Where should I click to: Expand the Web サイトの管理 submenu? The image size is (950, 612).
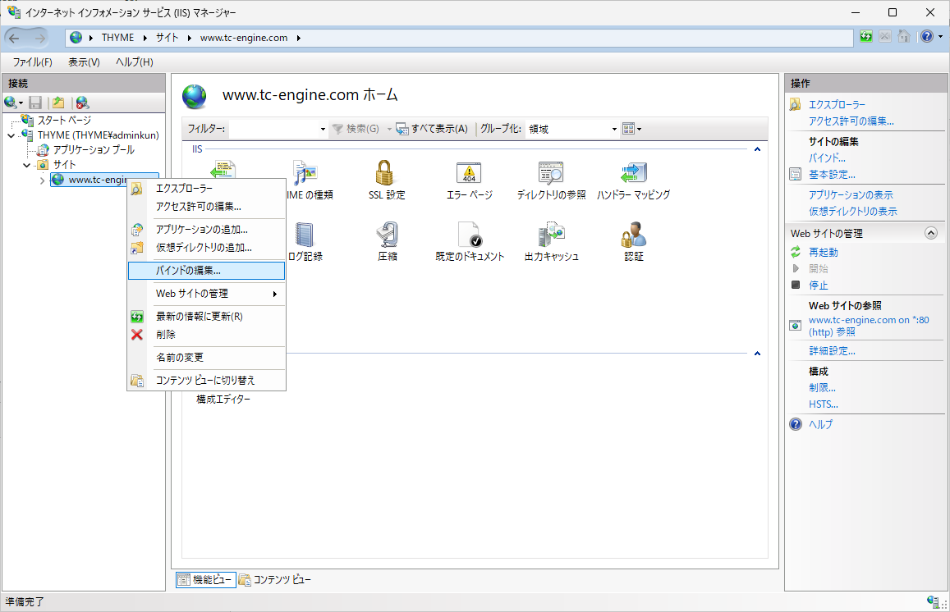click(206, 294)
